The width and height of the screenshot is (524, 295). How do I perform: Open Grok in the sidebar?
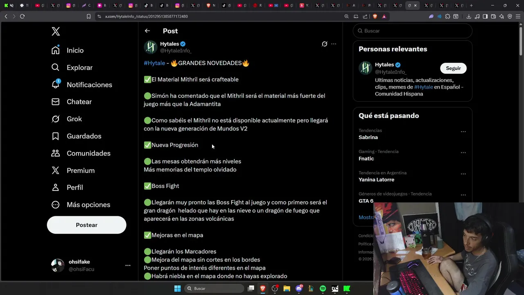pyautogui.click(x=67, y=119)
